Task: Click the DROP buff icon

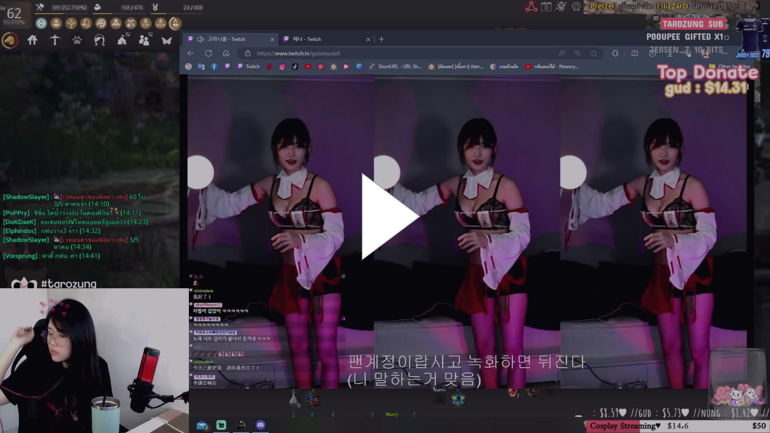Action: [x=160, y=24]
